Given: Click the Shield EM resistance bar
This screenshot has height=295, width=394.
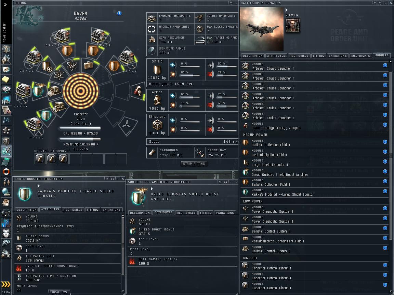Looking at the screenshot, I should pos(190,67).
